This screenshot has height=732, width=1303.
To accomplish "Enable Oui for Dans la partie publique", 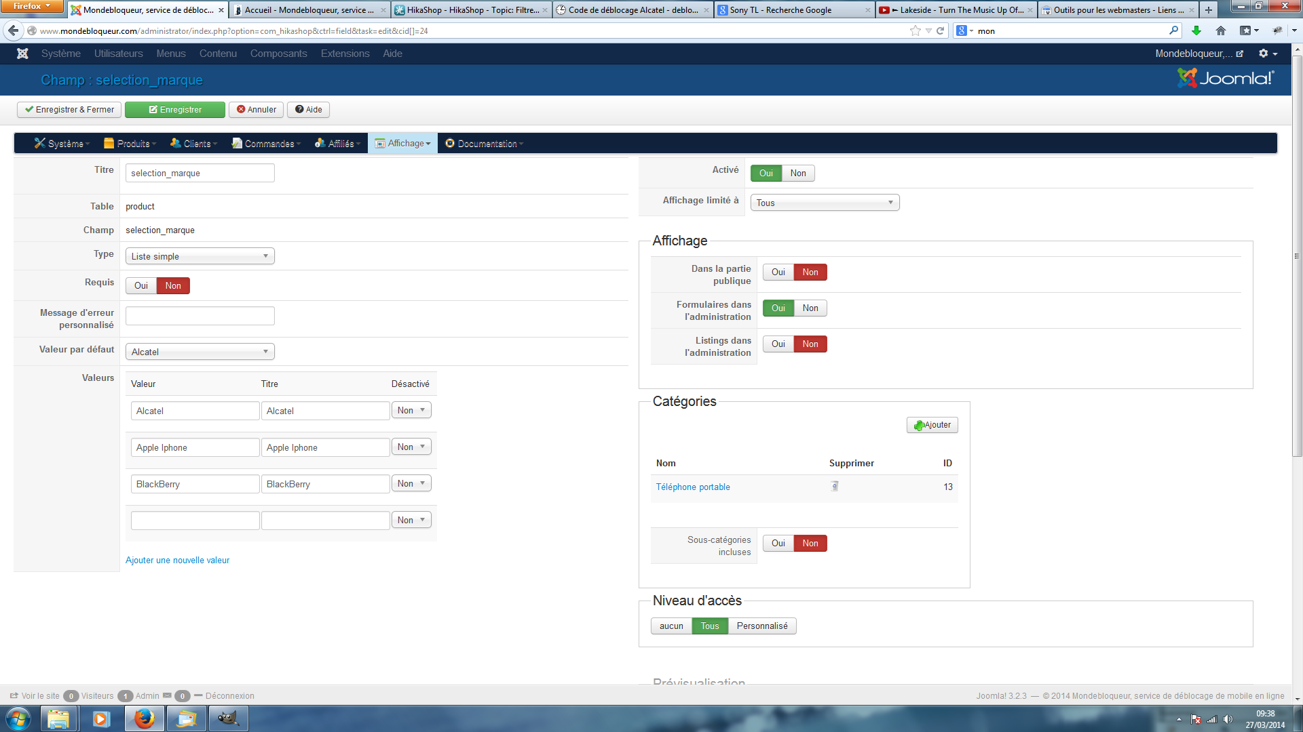I will point(778,272).
